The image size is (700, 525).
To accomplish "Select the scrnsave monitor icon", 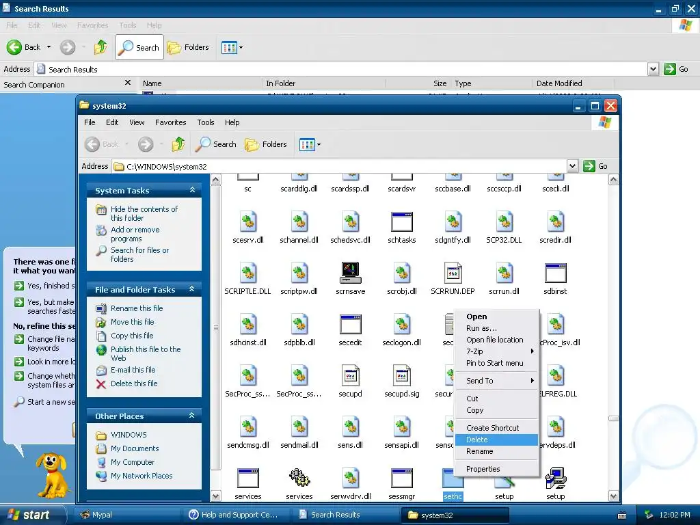I will [351, 273].
